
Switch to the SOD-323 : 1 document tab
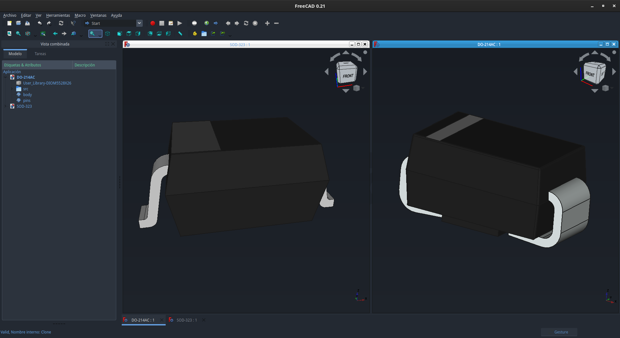coord(187,320)
